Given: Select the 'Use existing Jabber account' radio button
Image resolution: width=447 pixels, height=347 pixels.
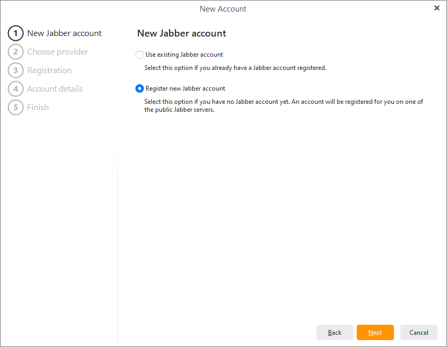Looking at the screenshot, I should click(x=140, y=55).
